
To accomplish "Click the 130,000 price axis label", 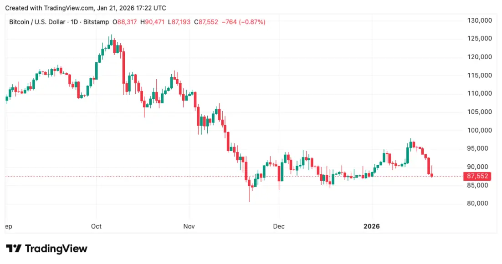I will tap(479, 20).
